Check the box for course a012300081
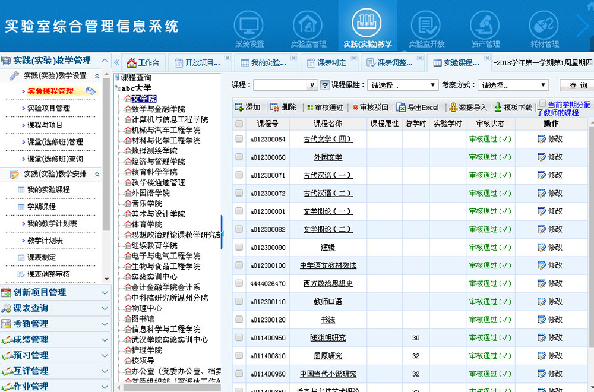This screenshot has height=392, width=594. coord(239,211)
